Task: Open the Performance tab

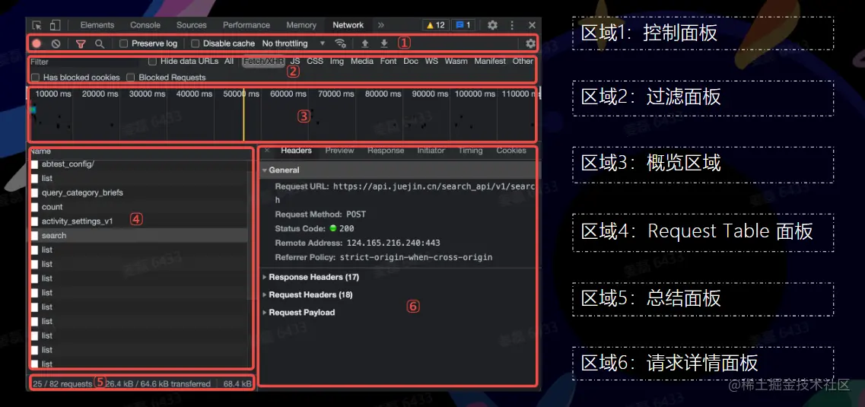Action: (x=246, y=25)
